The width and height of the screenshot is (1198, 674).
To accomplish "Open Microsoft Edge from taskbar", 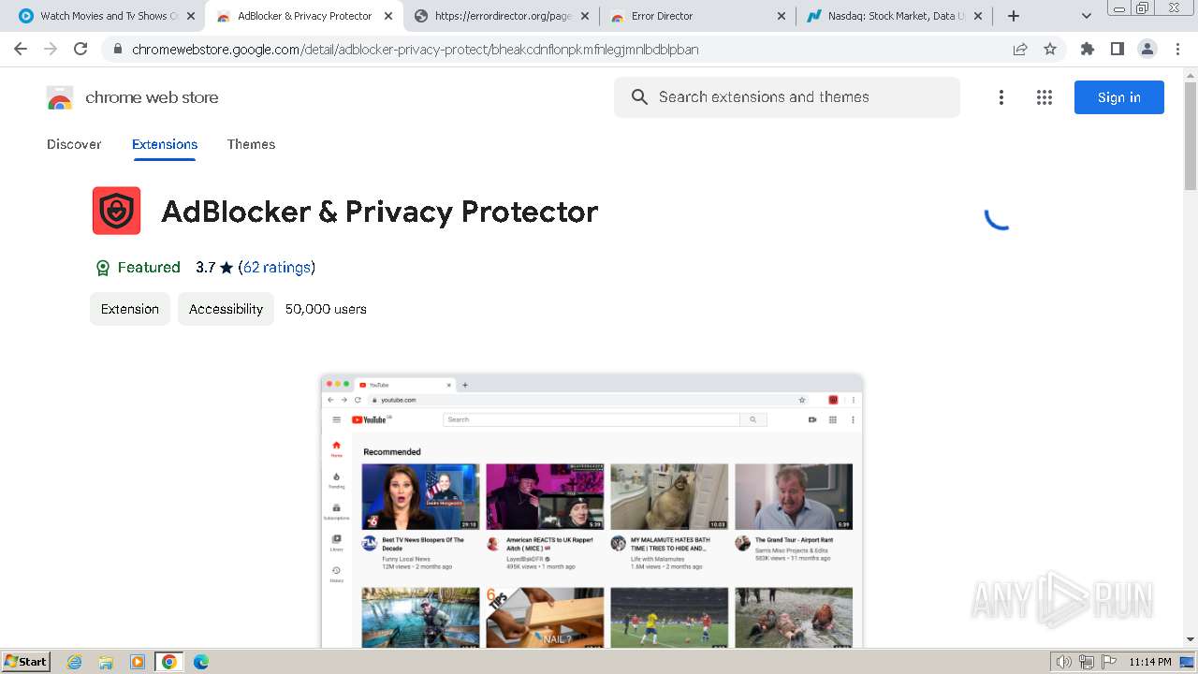I will click(x=201, y=662).
